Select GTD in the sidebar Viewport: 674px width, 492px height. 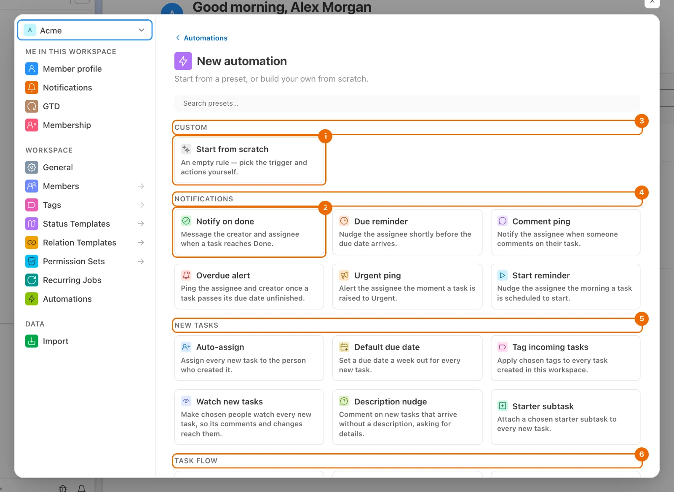coord(85,106)
